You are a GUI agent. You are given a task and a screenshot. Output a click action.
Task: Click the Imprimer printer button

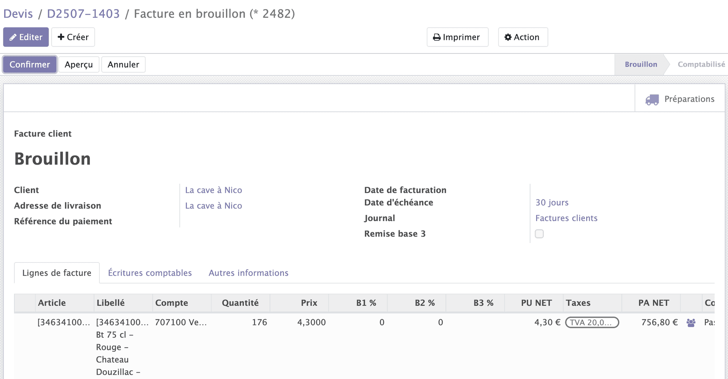[x=457, y=37]
